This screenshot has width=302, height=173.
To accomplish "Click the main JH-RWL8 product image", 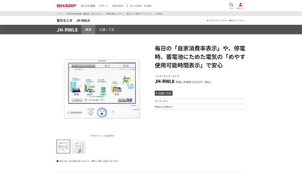I will click(102, 89).
